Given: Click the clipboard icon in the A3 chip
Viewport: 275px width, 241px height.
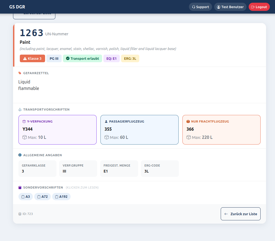Looking at the screenshot, I should coord(23,197).
